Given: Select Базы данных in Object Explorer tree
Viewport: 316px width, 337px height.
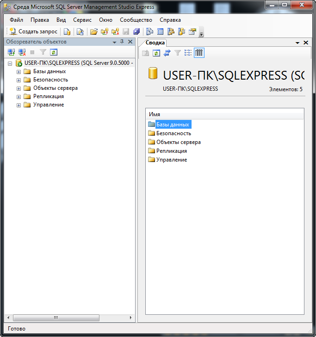Looking at the screenshot, I should pyautogui.click(x=50, y=71).
